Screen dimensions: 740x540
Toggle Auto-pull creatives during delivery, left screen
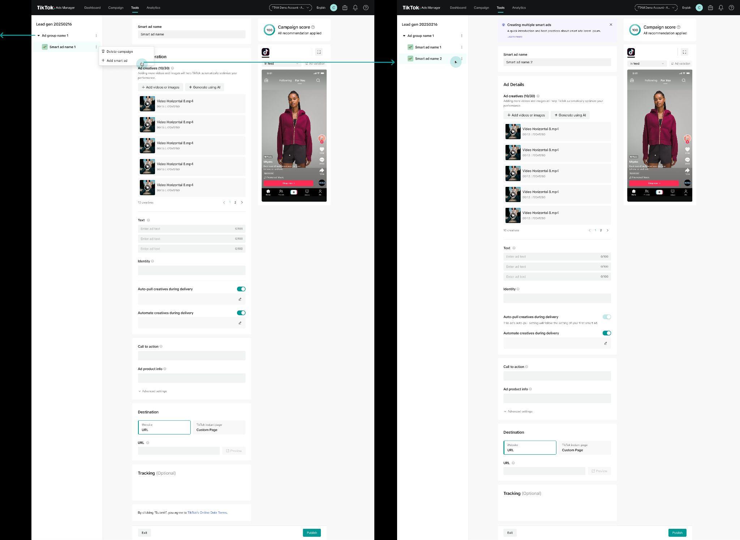coord(241,289)
